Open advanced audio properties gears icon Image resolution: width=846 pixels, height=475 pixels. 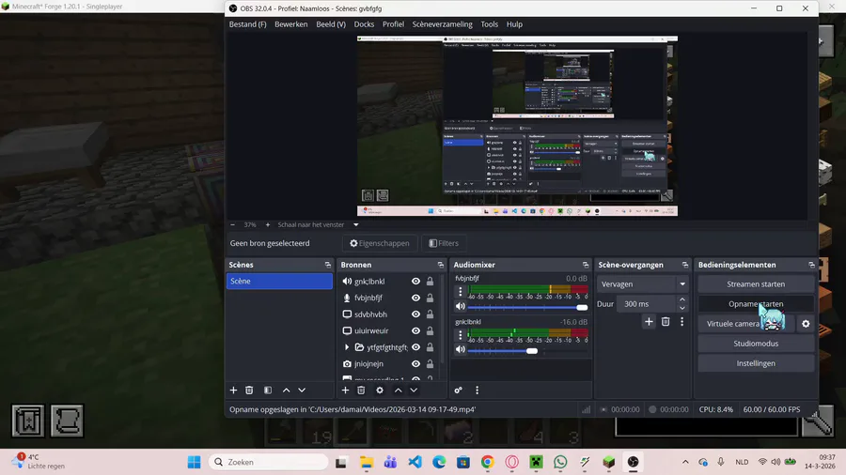tap(458, 390)
